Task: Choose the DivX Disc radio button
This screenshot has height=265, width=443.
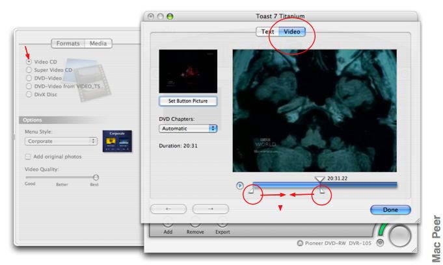Action: click(x=29, y=94)
